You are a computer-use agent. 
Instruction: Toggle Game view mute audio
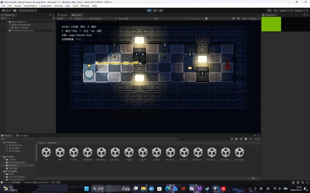233,18
